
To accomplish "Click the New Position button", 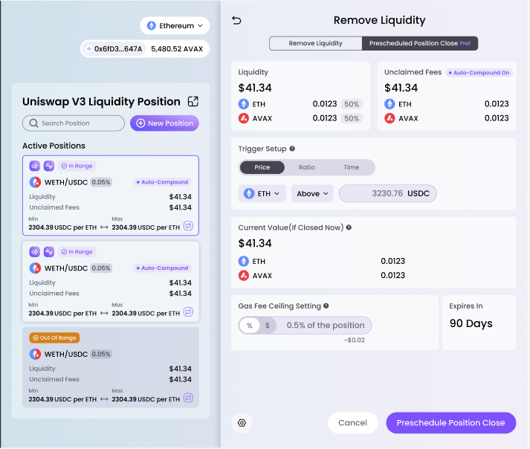I will [x=164, y=123].
